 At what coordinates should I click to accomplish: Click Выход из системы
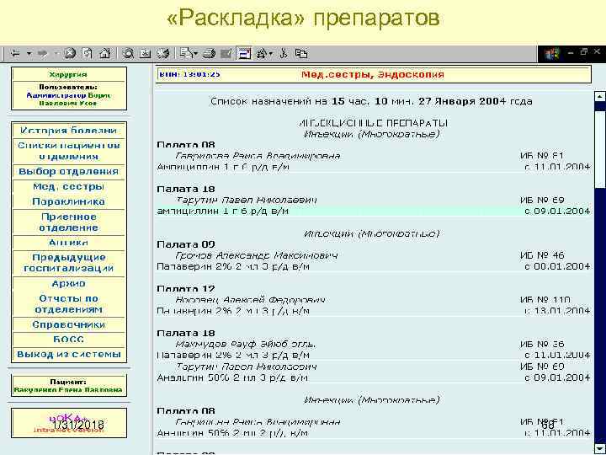tap(69, 354)
